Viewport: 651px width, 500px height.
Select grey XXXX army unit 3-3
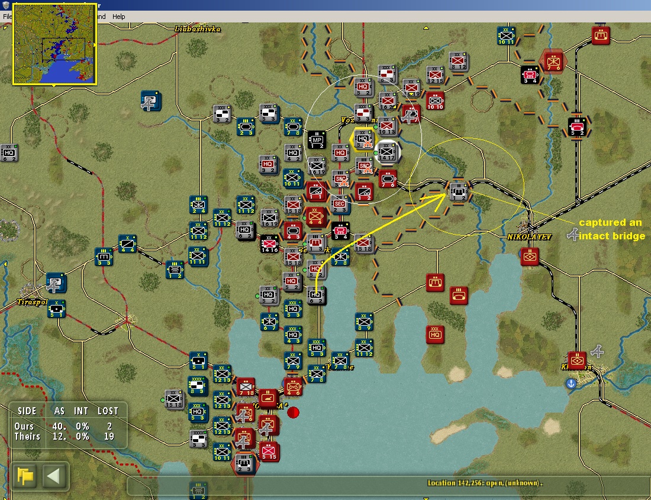pos(198,439)
